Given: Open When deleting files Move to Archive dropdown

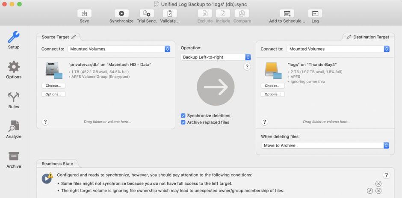Looking at the screenshot, I should (x=325, y=145).
